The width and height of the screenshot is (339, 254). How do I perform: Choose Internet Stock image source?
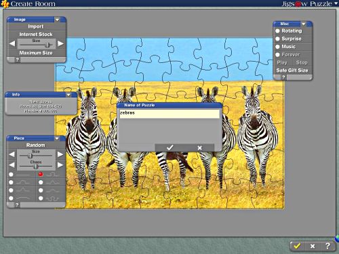(36, 35)
